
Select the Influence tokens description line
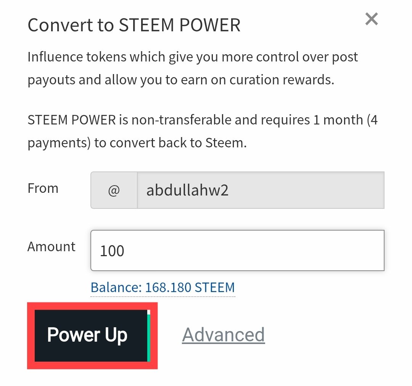(193, 57)
